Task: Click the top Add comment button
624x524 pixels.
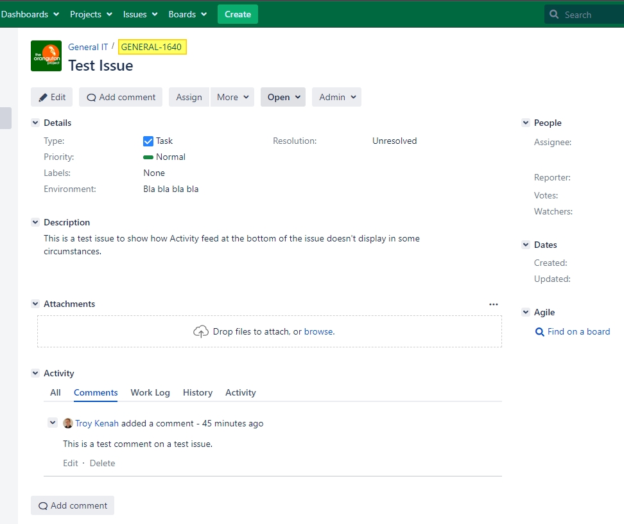Action: 121,97
